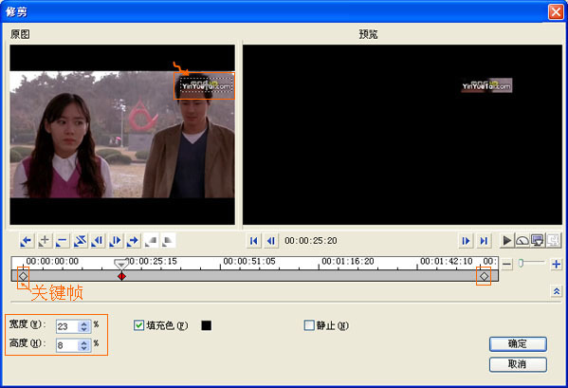Decrease the height value with down arrow

84,348
